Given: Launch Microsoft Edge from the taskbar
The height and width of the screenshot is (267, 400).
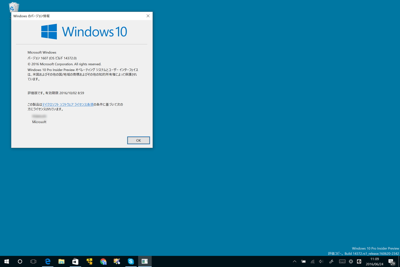Looking at the screenshot, I should tap(47, 261).
